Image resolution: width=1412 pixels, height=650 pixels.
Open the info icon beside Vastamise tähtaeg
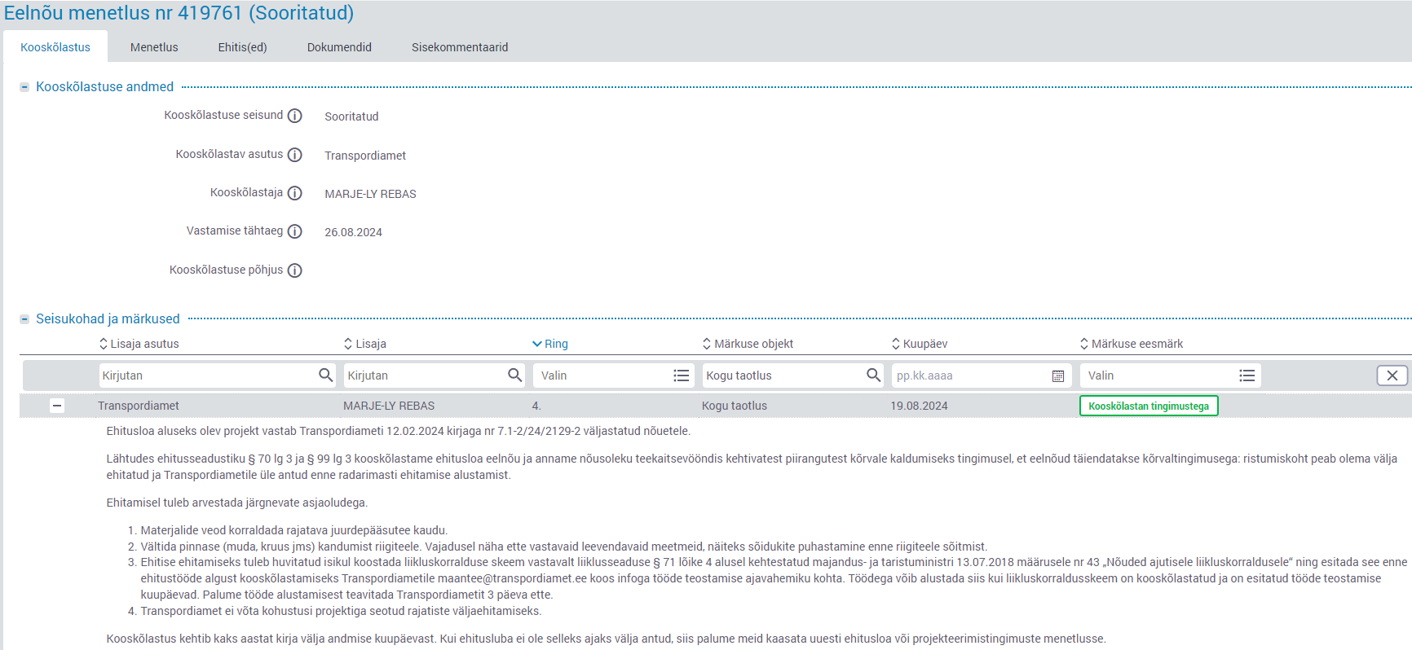[x=295, y=231]
